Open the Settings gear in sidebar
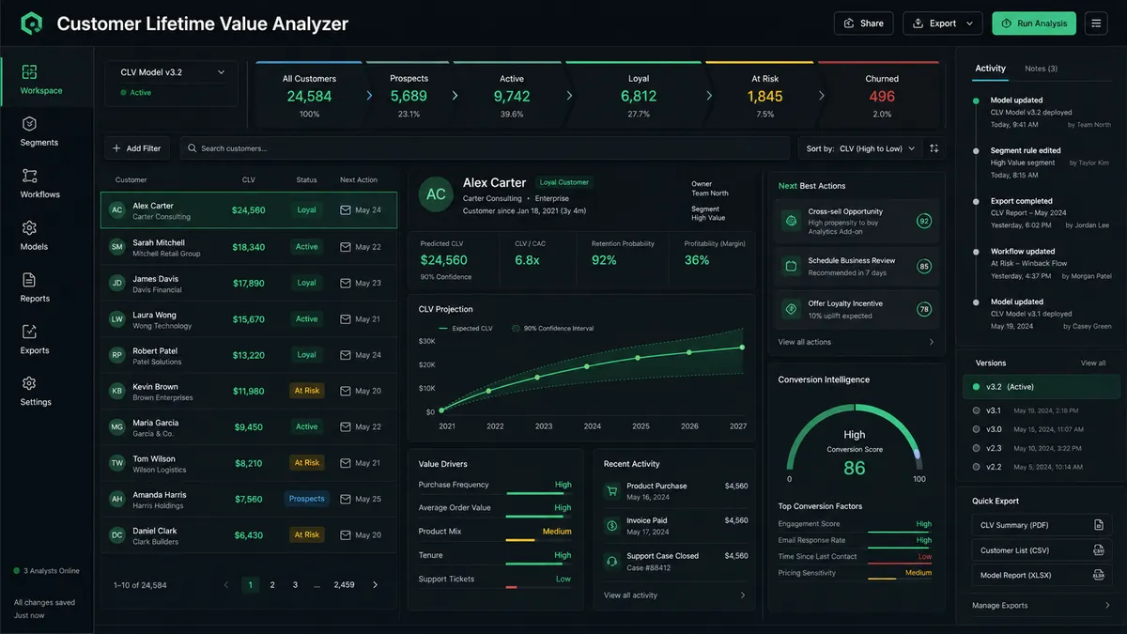Screen dimensions: 1127x634 tap(29, 383)
